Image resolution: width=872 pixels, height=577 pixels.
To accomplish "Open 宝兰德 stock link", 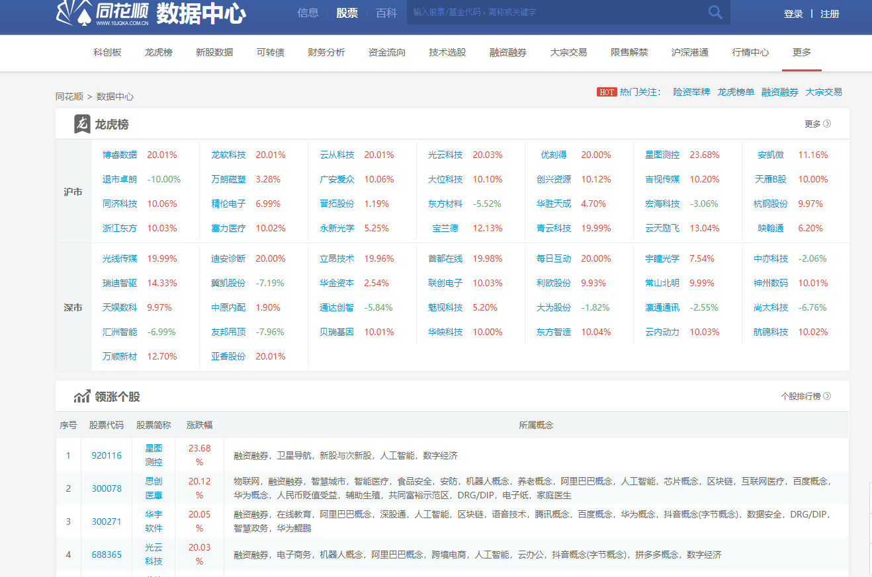I will pyautogui.click(x=445, y=228).
